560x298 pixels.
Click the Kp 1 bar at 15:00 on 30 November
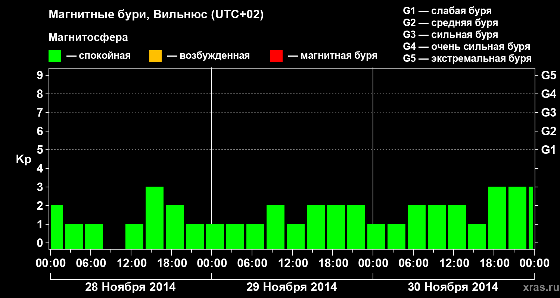[477, 236]
